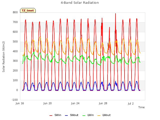The image size is (160, 120).
Task: Click the 500 y-axis tick label
Action: point(15,41)
